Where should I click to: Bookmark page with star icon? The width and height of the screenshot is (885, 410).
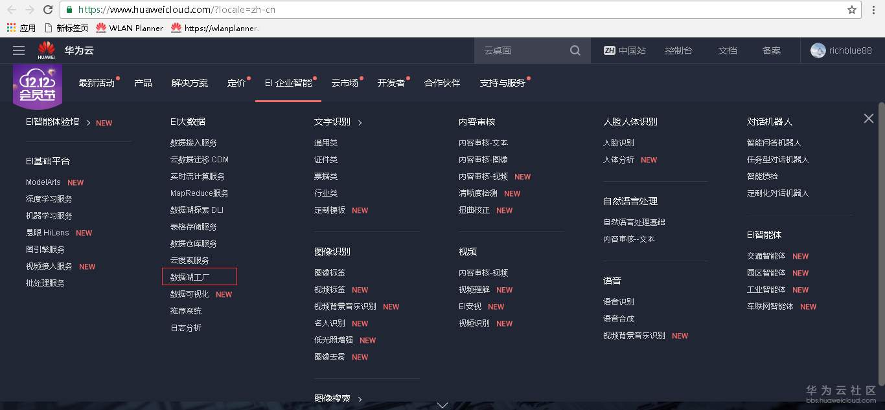[x=852, y=10]
